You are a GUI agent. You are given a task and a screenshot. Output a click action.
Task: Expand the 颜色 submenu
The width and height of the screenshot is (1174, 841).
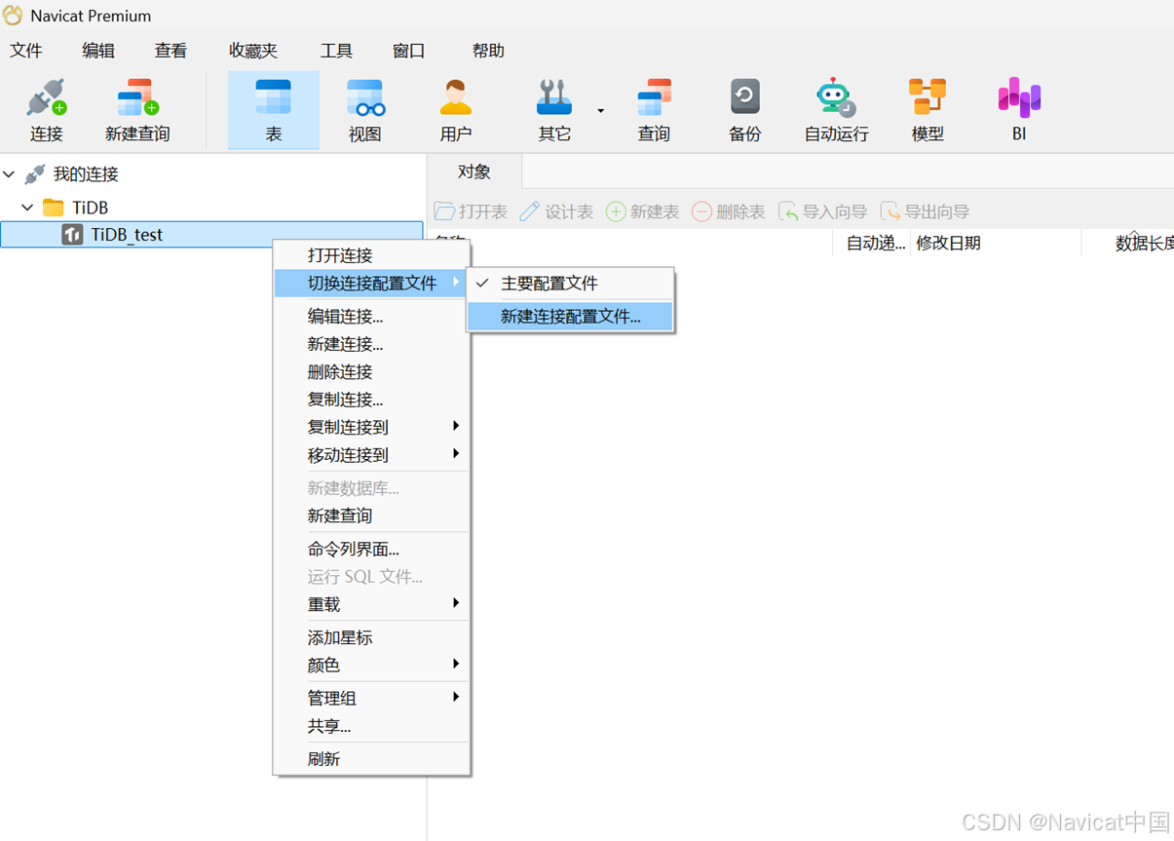[x=371, y=665]
